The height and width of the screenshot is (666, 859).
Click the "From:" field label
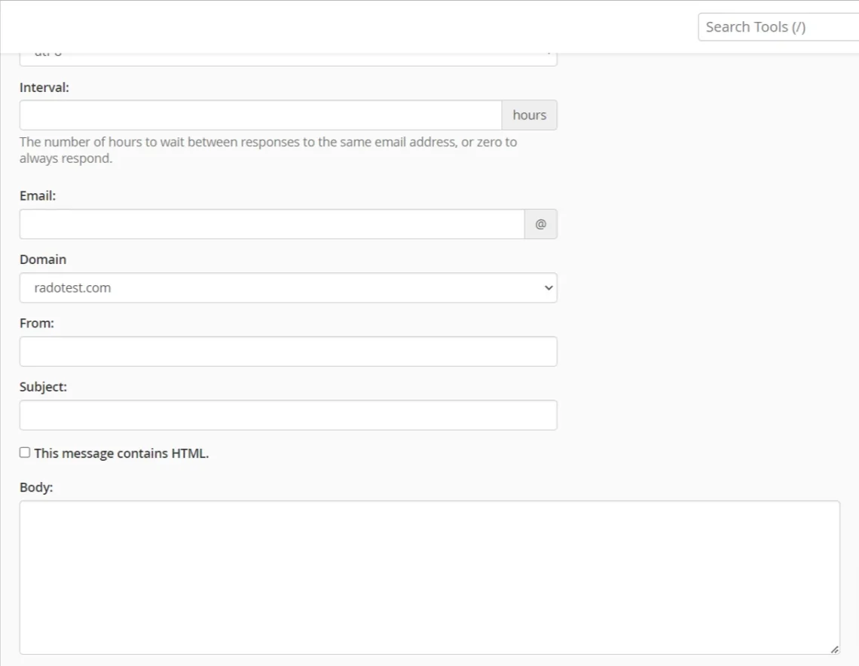click(x=36, y=323)
